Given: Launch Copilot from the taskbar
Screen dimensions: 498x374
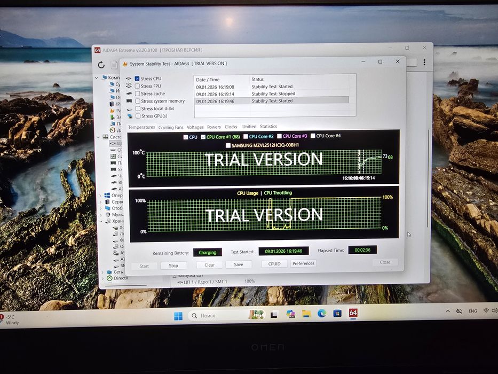Looking at the screenshot, I should (x=290, y=314).
